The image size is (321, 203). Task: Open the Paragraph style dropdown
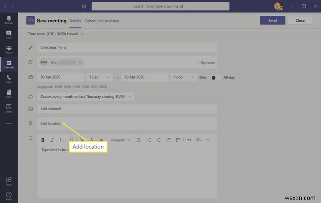(120, 140)
